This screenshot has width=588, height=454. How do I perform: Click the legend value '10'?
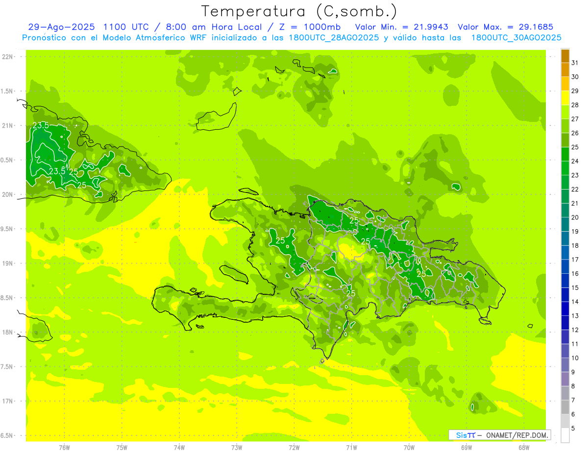pyautogui.click(x=575, y=358)
